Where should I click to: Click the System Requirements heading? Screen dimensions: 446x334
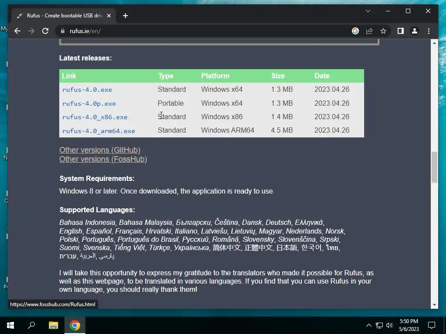(x=97, y=178)
